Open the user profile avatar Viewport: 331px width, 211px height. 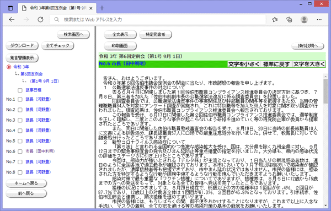pyautogui.click(x=304, y=20)
